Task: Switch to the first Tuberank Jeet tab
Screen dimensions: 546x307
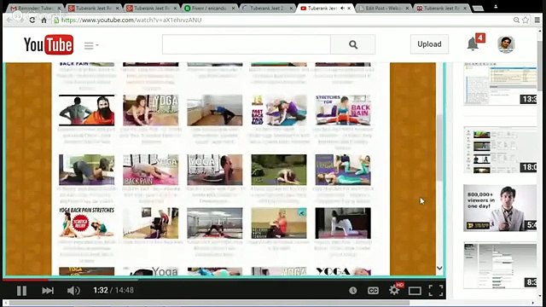Action: pos(93,8)
